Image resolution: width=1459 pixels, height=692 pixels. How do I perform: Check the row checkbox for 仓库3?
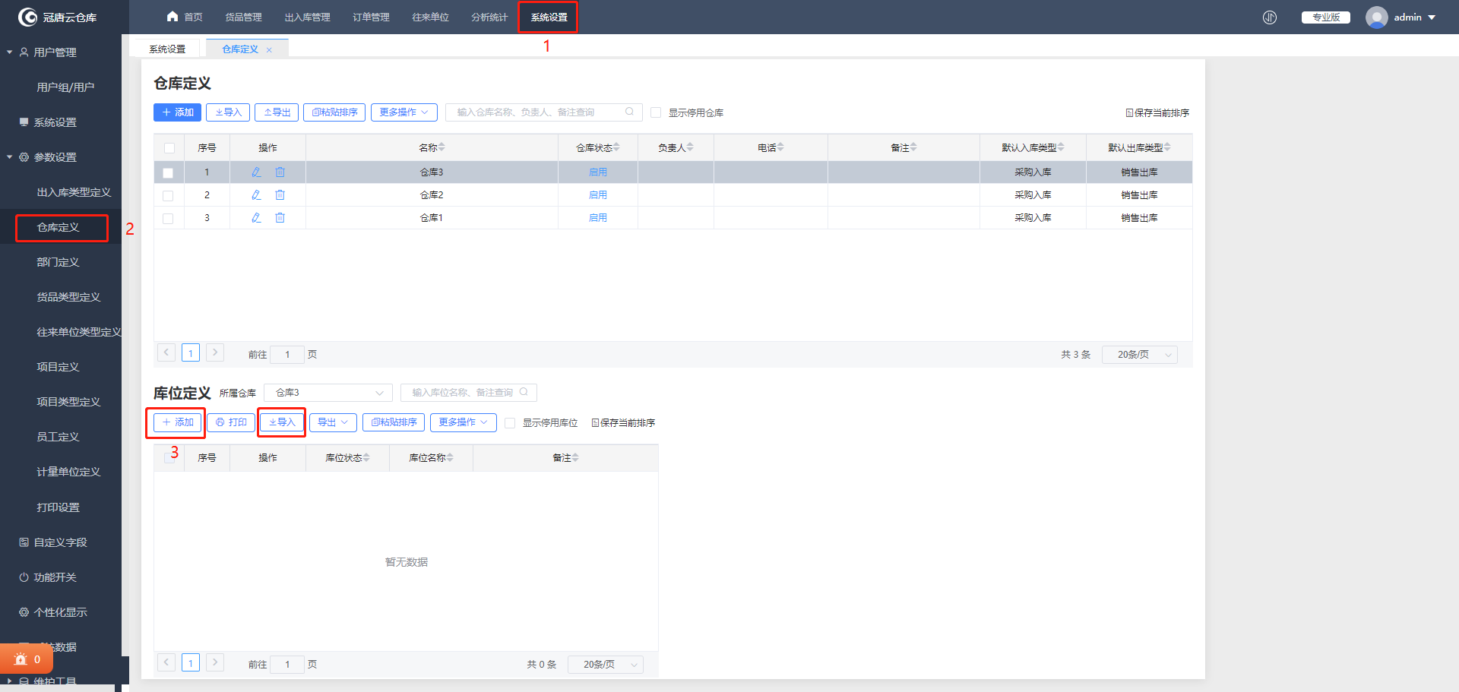tap(168, 173)
